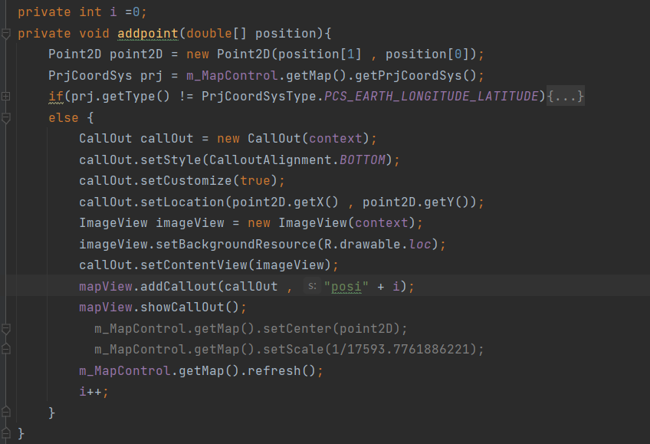Viewport: 650px width, 444px height.
Task: Click the true keyword in setCustomize
Action: tap(255, 181)
